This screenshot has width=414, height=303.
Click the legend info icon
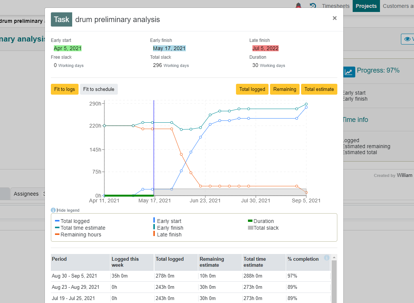(x=53, y=210)
